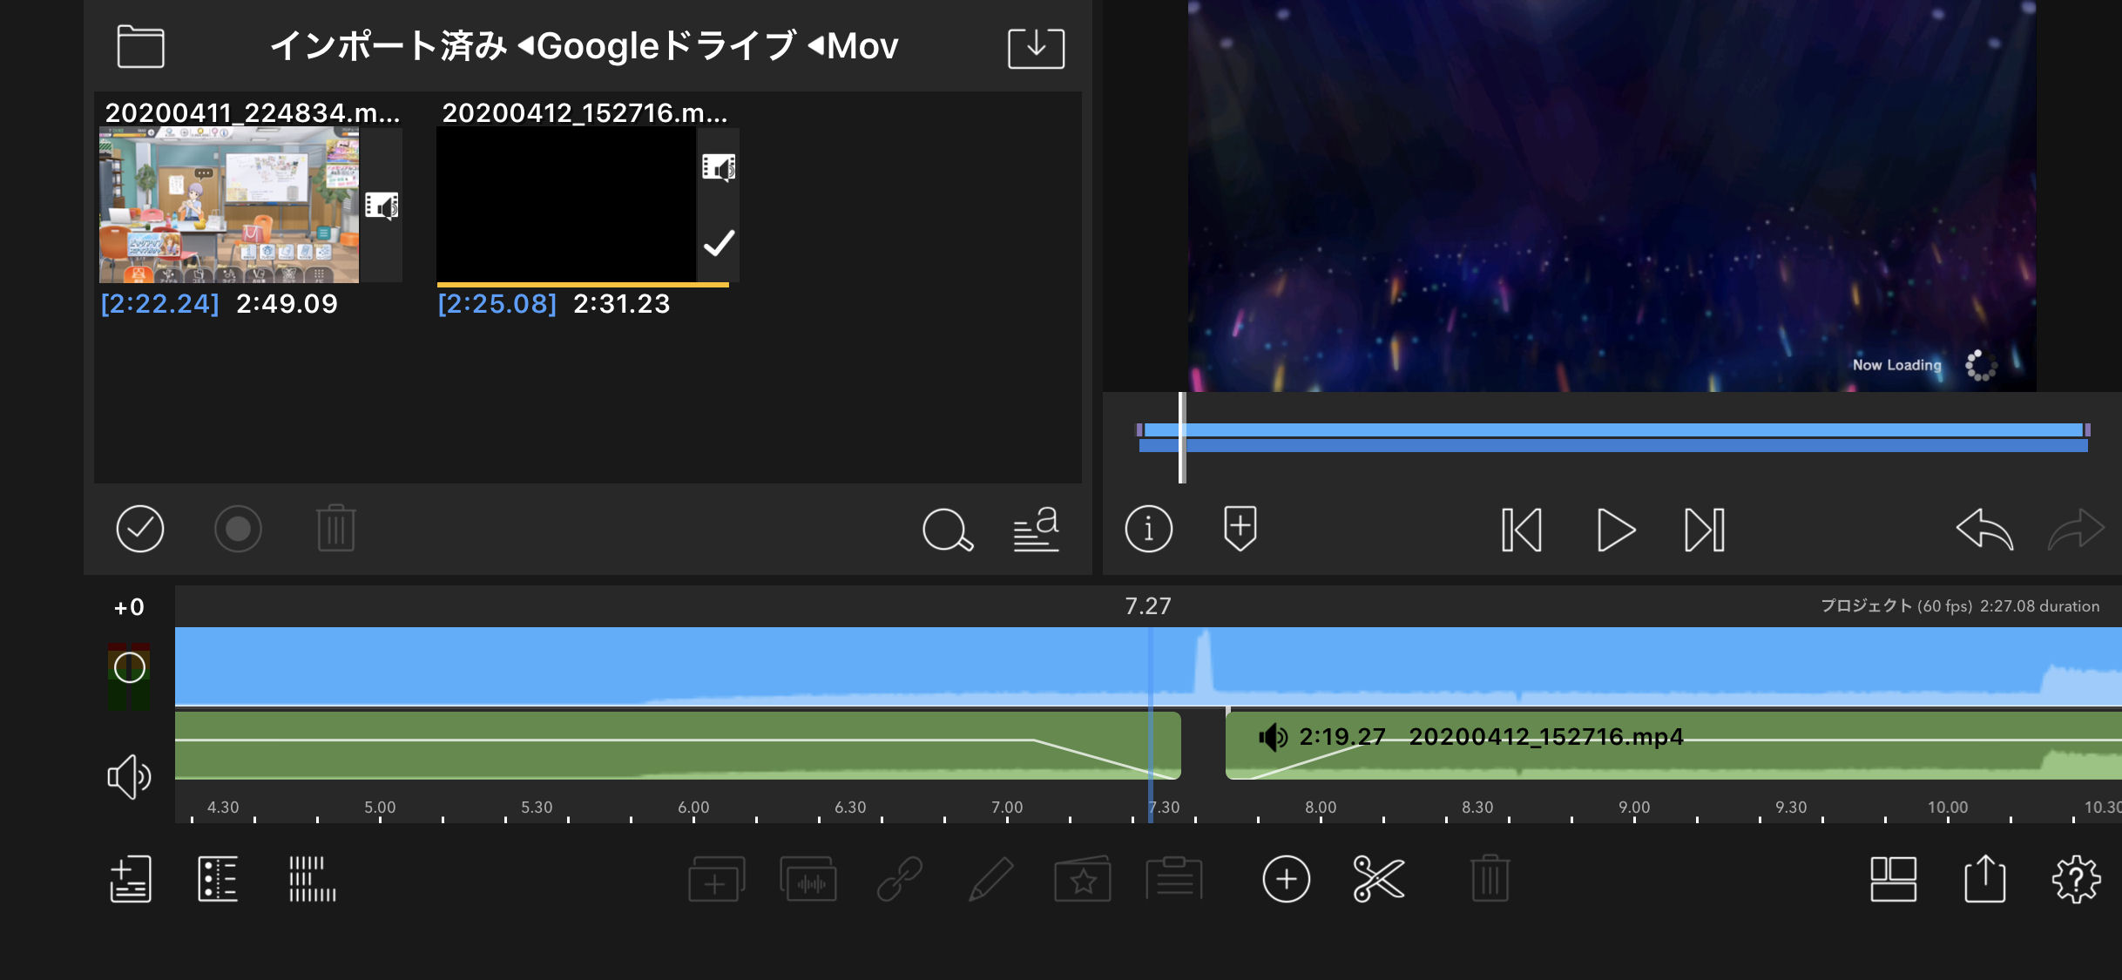The width and height of the screenshot is (2122, 980).
Task: Click the [2:25.08] in-out duration
Action: pyautogui.click(x=497, y=304)
